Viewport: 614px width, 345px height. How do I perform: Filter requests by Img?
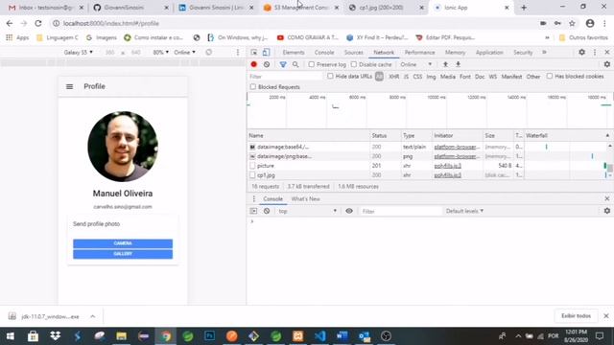point(431,77)
